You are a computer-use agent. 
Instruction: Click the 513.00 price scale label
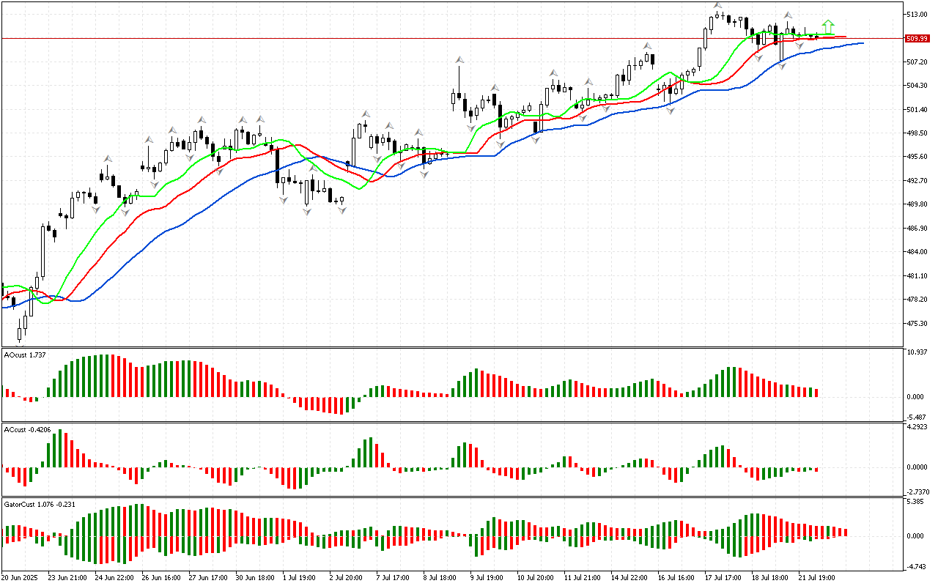coord(917,15)
